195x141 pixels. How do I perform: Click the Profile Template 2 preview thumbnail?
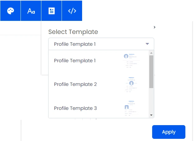(x=131, y=84)
